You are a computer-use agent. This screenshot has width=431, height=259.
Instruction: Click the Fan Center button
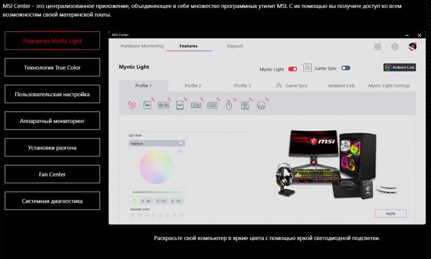52,174
